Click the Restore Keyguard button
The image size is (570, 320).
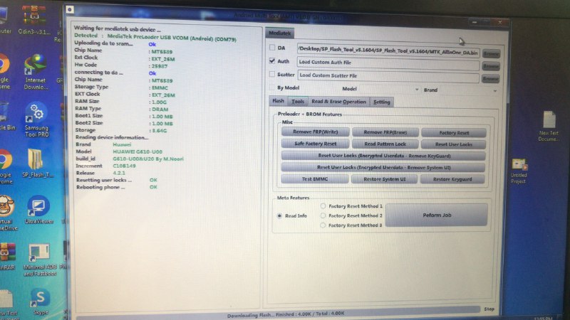452,179
